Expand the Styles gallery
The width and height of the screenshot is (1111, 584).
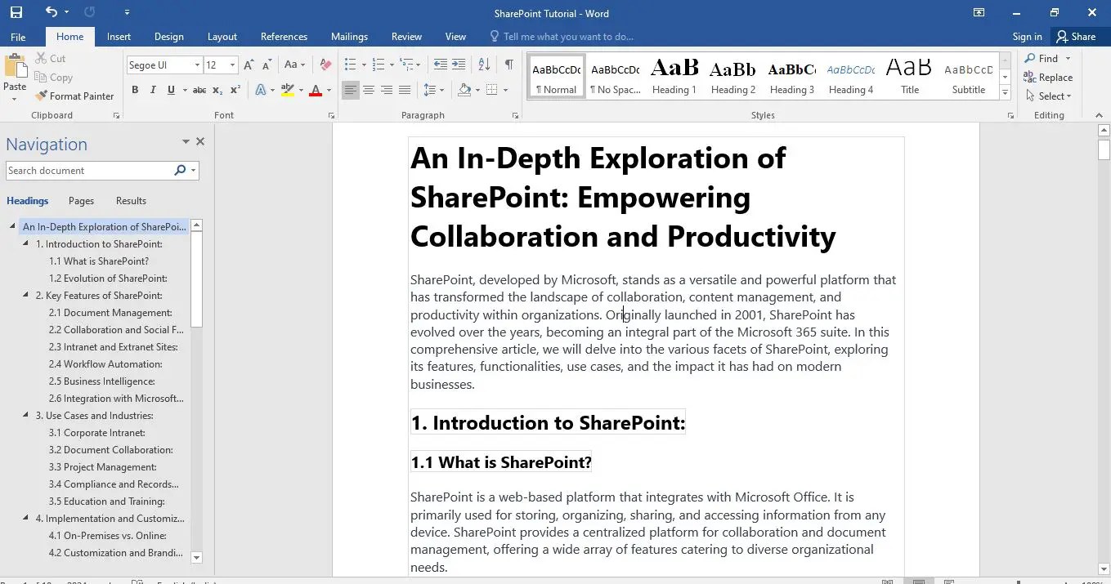click(1006, 93)
